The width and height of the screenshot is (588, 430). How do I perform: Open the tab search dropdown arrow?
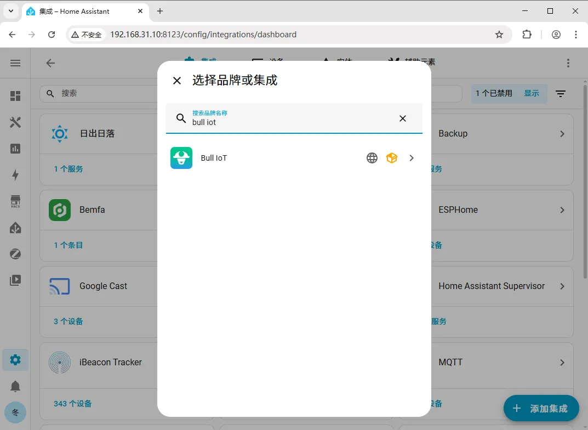click(11, 12)
